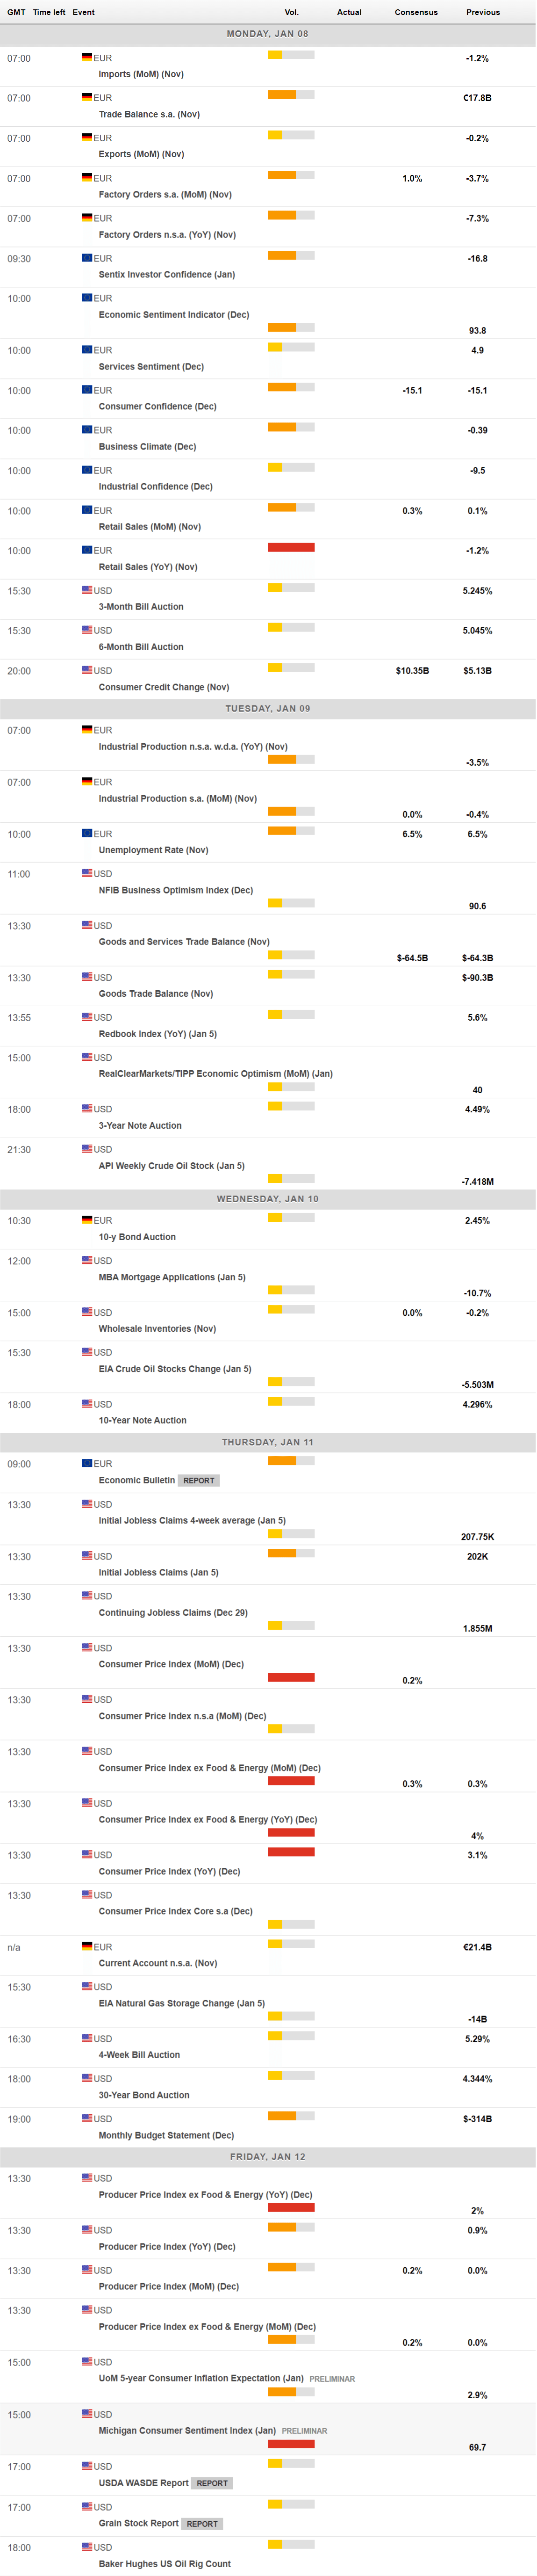Open the Initial Jobless Claims (Jan 5) event

click(x=158, y=1572)
